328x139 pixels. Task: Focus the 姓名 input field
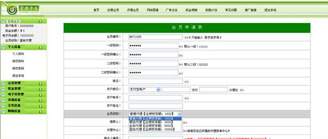pyautogui.click(x=156, y=81)
